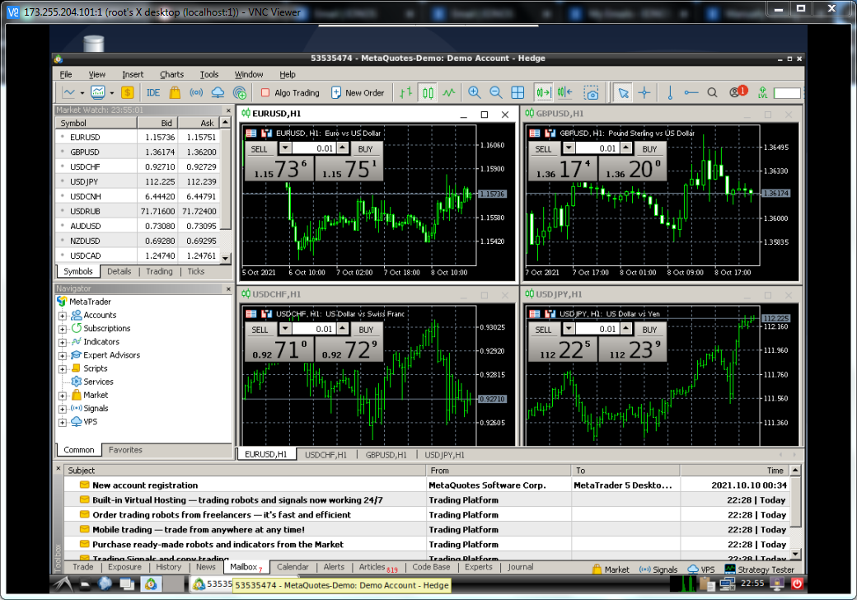Open the New Chart dropdown arrow

pos(82,93)
